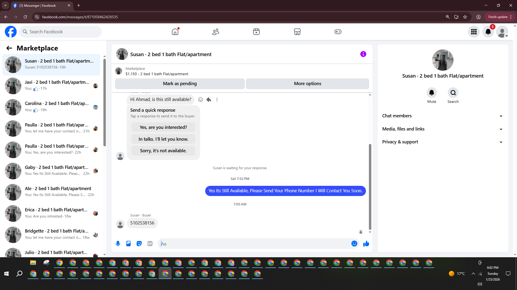This screenshot has width=517, height=290.
Task: Open a new browser tab
Action: click(79, 5)
